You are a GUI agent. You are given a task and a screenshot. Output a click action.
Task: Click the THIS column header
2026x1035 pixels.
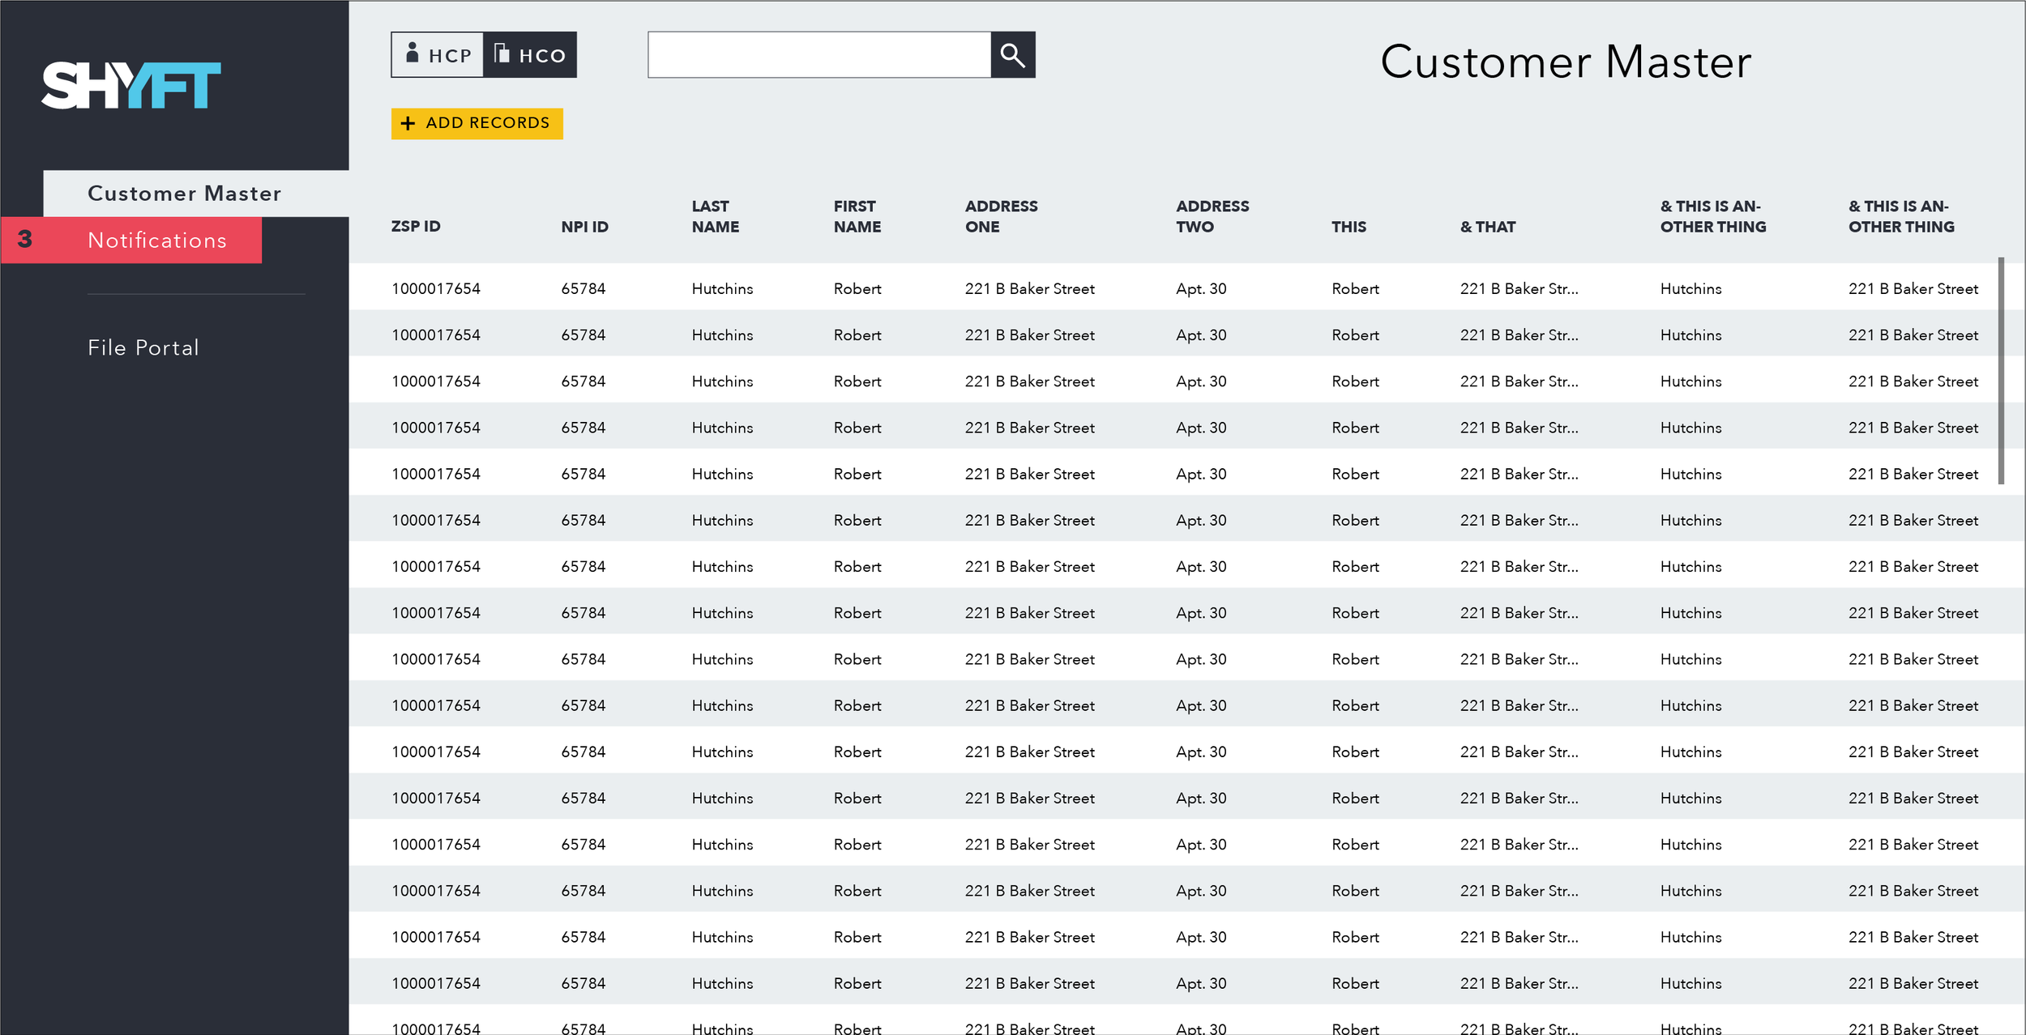1349,227
